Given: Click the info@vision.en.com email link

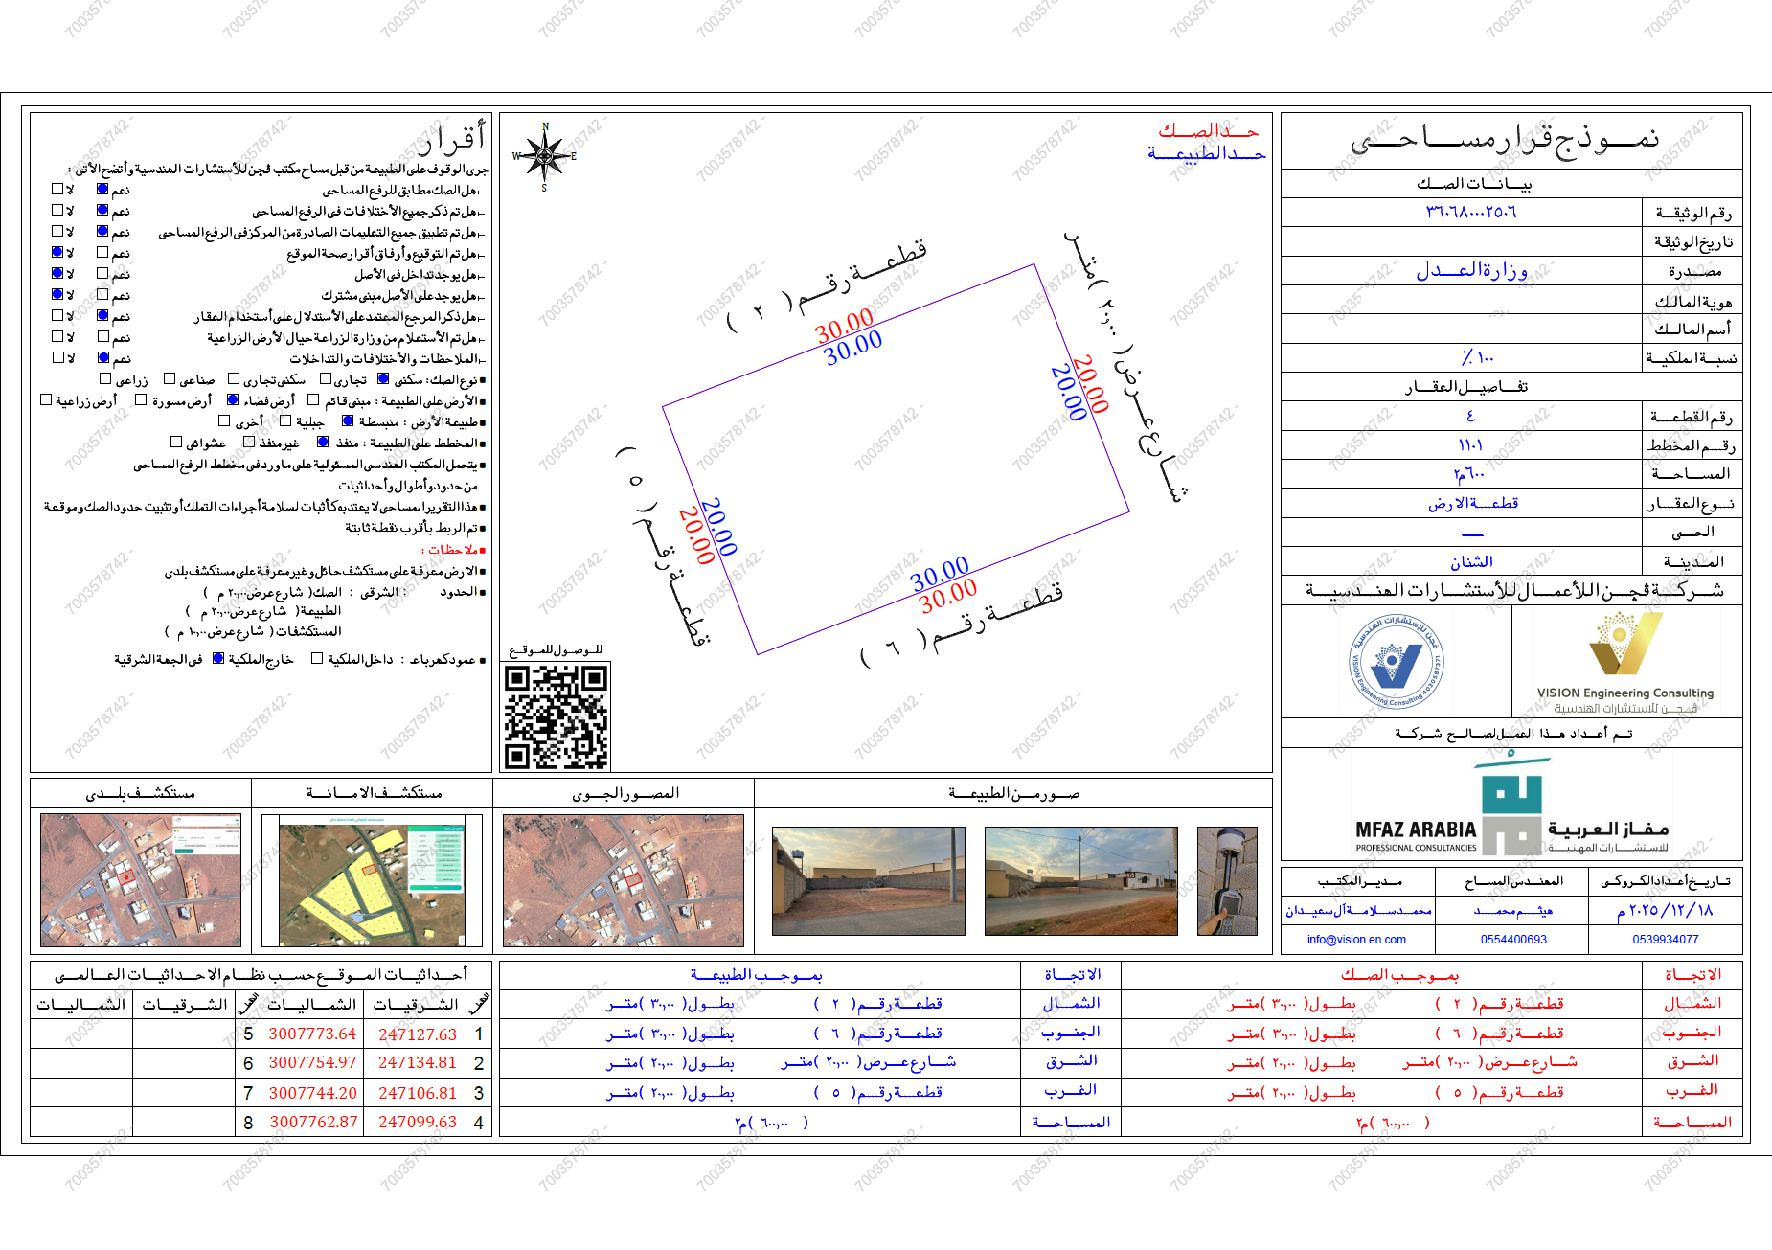Looking at the screenshot, I should point(1356,940).
